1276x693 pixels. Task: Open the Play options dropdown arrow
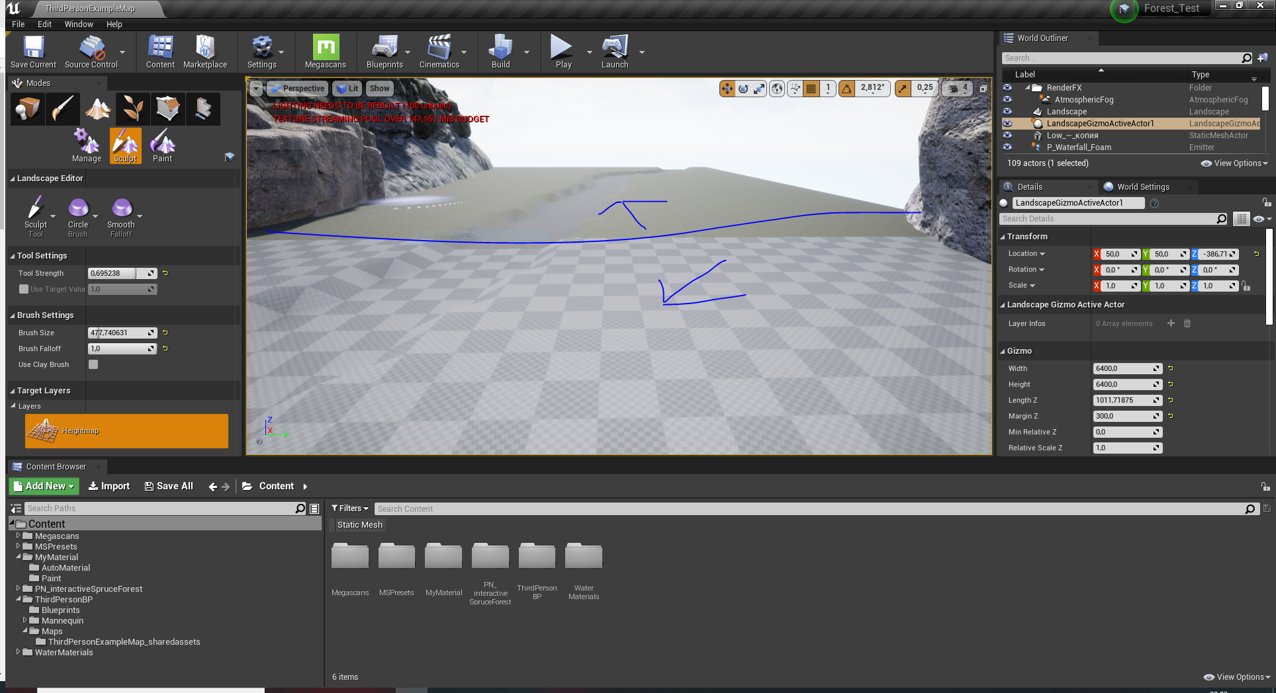pyautogui.click(x=589, y=52)
